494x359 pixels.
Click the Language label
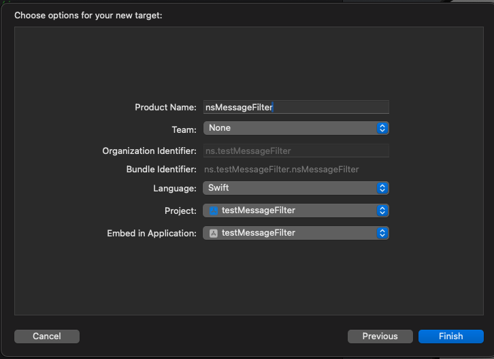(175, 188)
